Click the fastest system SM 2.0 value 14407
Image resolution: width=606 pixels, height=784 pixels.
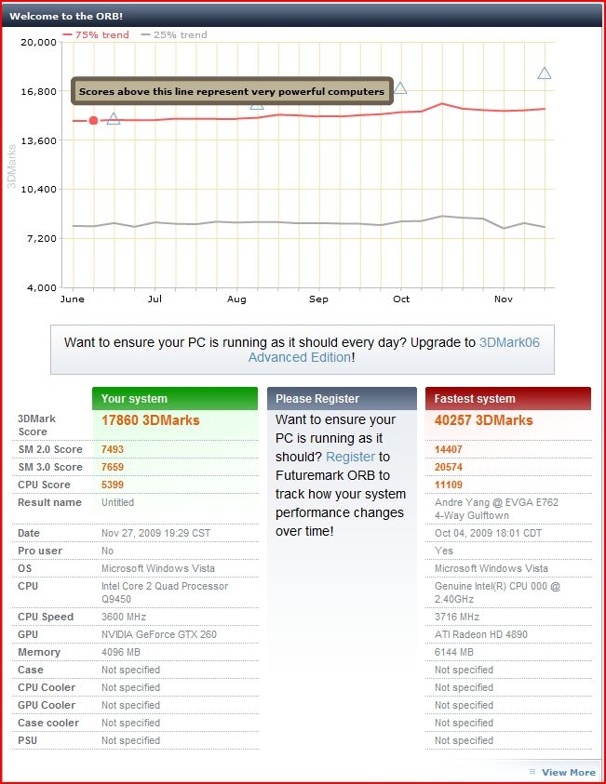pos(449,449)
